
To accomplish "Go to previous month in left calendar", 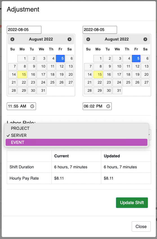I will (x=12, y=39).
